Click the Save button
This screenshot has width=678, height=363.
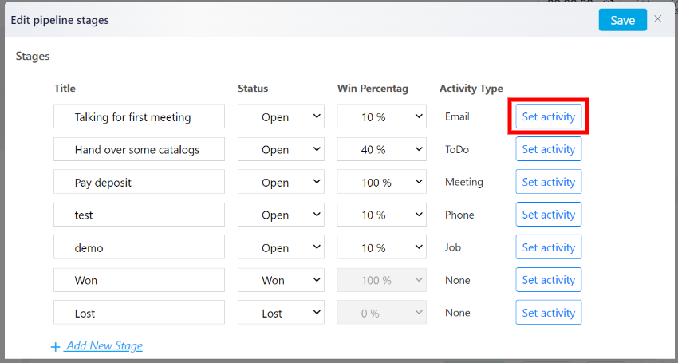point(623,20)
